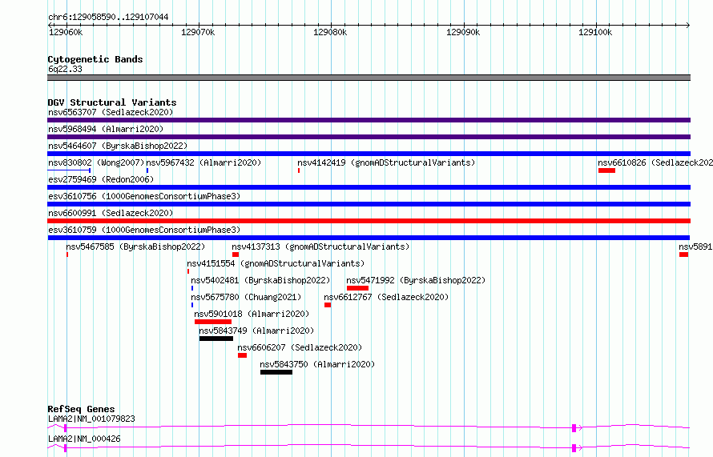Click the LAMA2|NM_000426 gene label
Screen dimensions: 713x457
tap(84, 439)
